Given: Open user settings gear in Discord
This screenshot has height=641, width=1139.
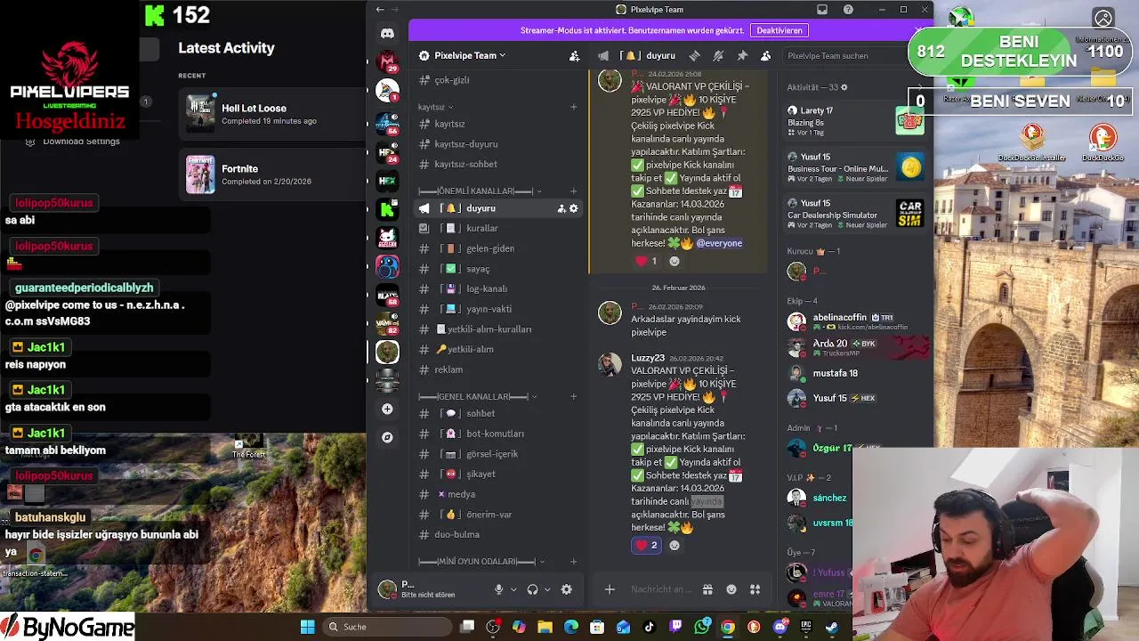Looking at the screenshot, I should (x=566, y=589).
